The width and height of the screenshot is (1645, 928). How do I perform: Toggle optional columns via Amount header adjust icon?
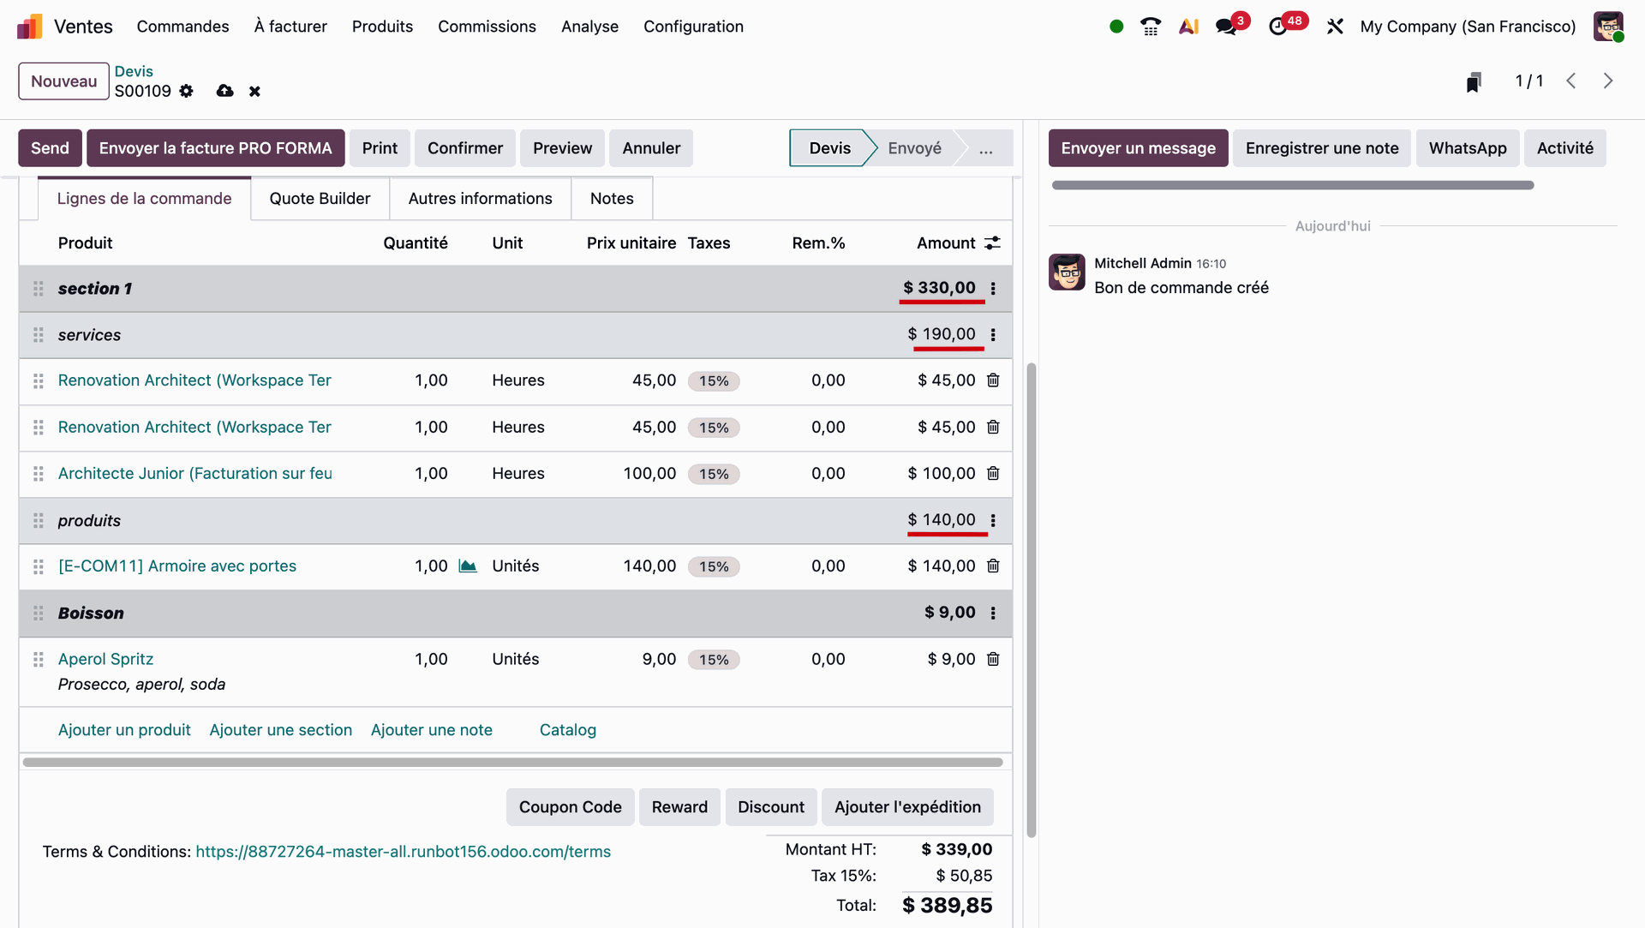[x=992, y=243]
